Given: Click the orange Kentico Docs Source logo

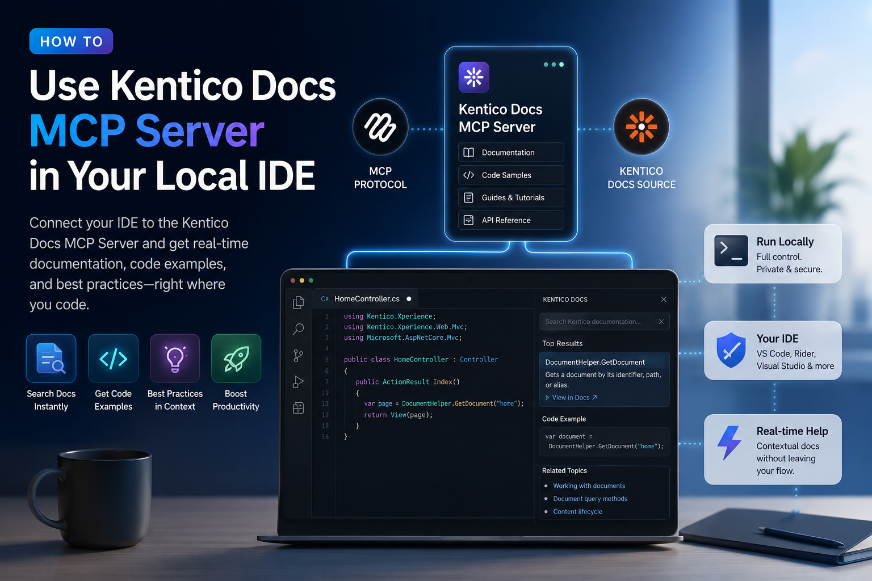Looking at the screenshot, I should click(642, 127).
